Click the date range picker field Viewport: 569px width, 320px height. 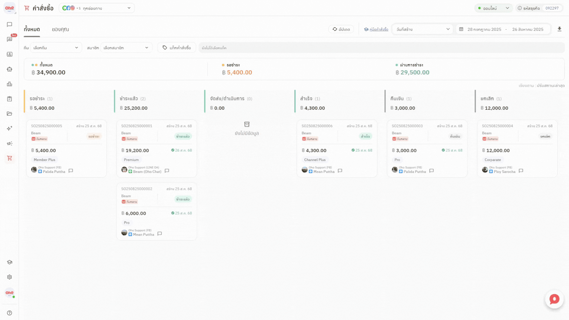pos(504,29)
